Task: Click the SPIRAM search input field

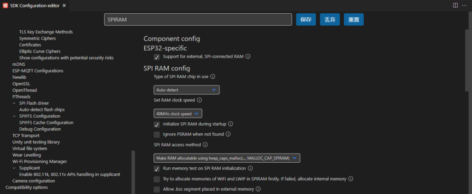Action: click(198, 19)
